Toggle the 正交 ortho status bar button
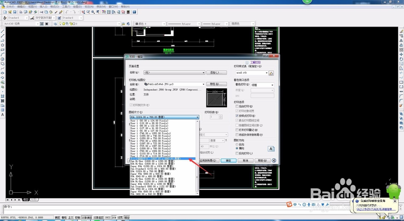Image resolution: width=404 pixels, height=221 pixels. (x=71, y=218)
